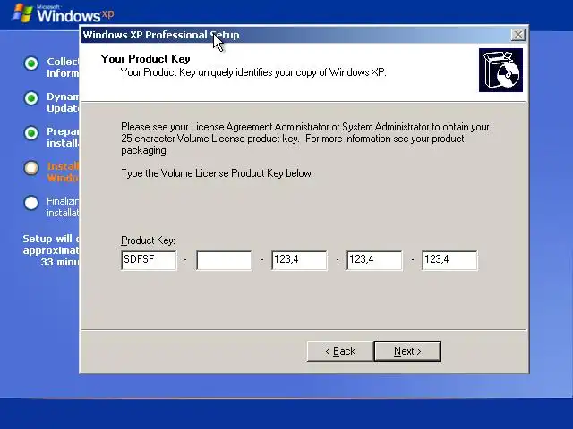
Task: Click the third product key field
Action: [x=299, y=260]
